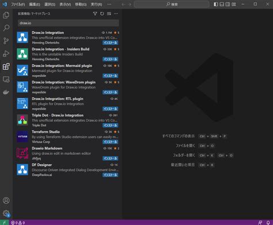This screenshot has width=273, height=225.
Task: Open Remote Explorer in activity bar
Action: [6, 79]
